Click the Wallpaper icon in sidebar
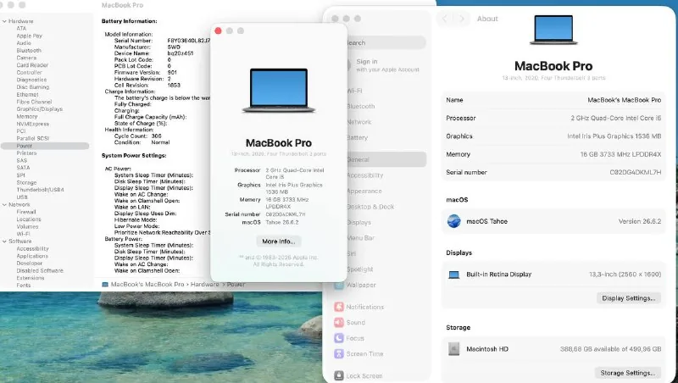This screenshot has width=678, height=383. coord(338,285)
